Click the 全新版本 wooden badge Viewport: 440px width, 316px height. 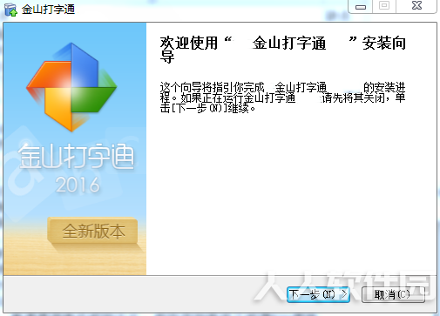[x=92, y=232]
